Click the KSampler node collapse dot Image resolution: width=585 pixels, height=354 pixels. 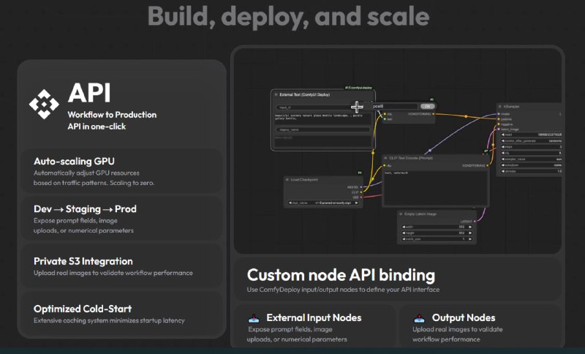[x=500, y=106]
